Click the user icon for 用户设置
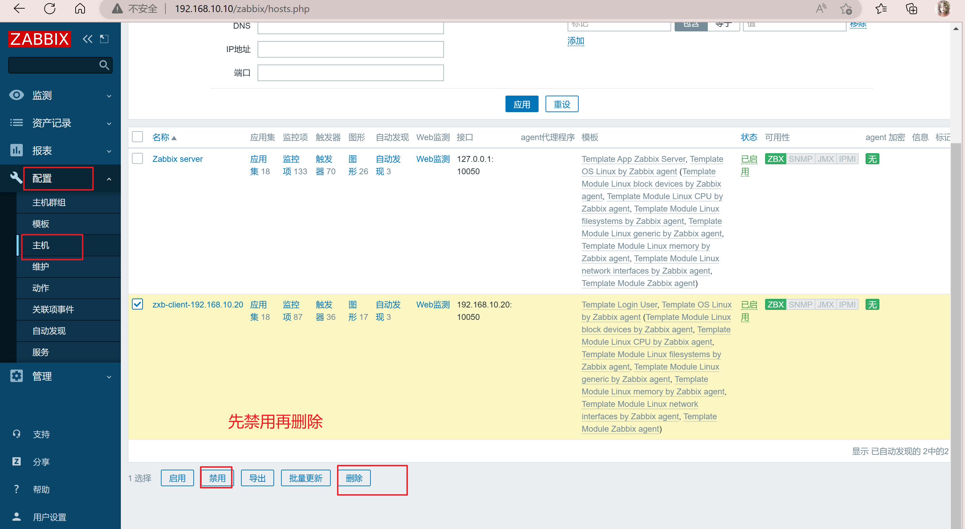The height and width of the screenshot is (529, 965). tap(16, 517)
